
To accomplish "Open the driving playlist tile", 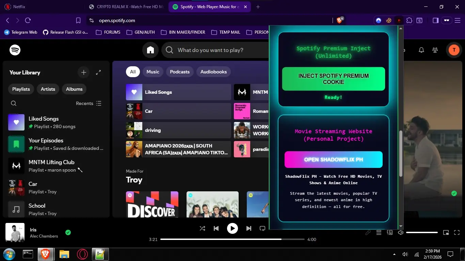I will pos(178,130).
